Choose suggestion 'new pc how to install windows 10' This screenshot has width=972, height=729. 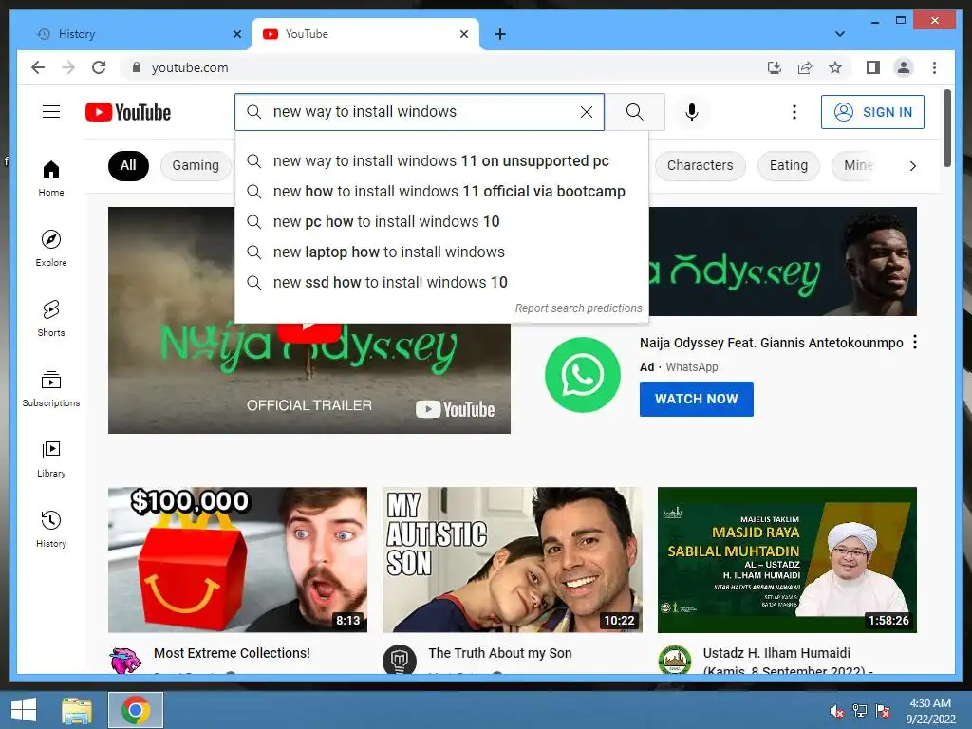[x=441, y=222]
